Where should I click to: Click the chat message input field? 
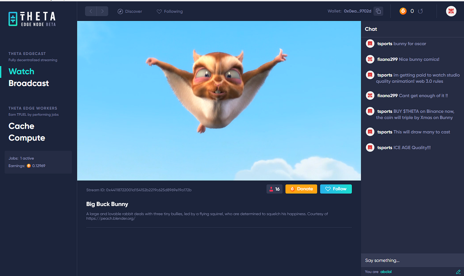pos(412,260)
